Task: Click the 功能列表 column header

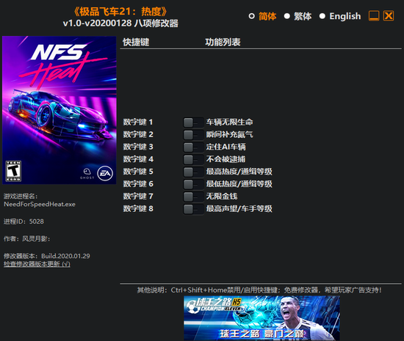Action: (223, 43)
